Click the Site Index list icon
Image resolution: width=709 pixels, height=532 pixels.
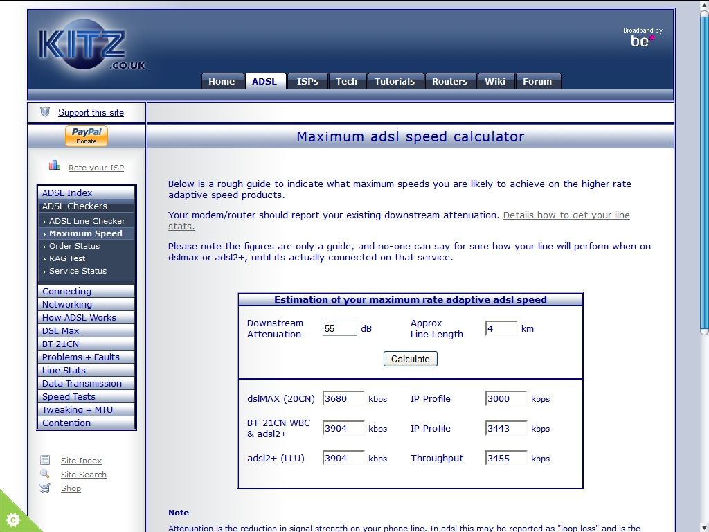[x=45, y=460]
